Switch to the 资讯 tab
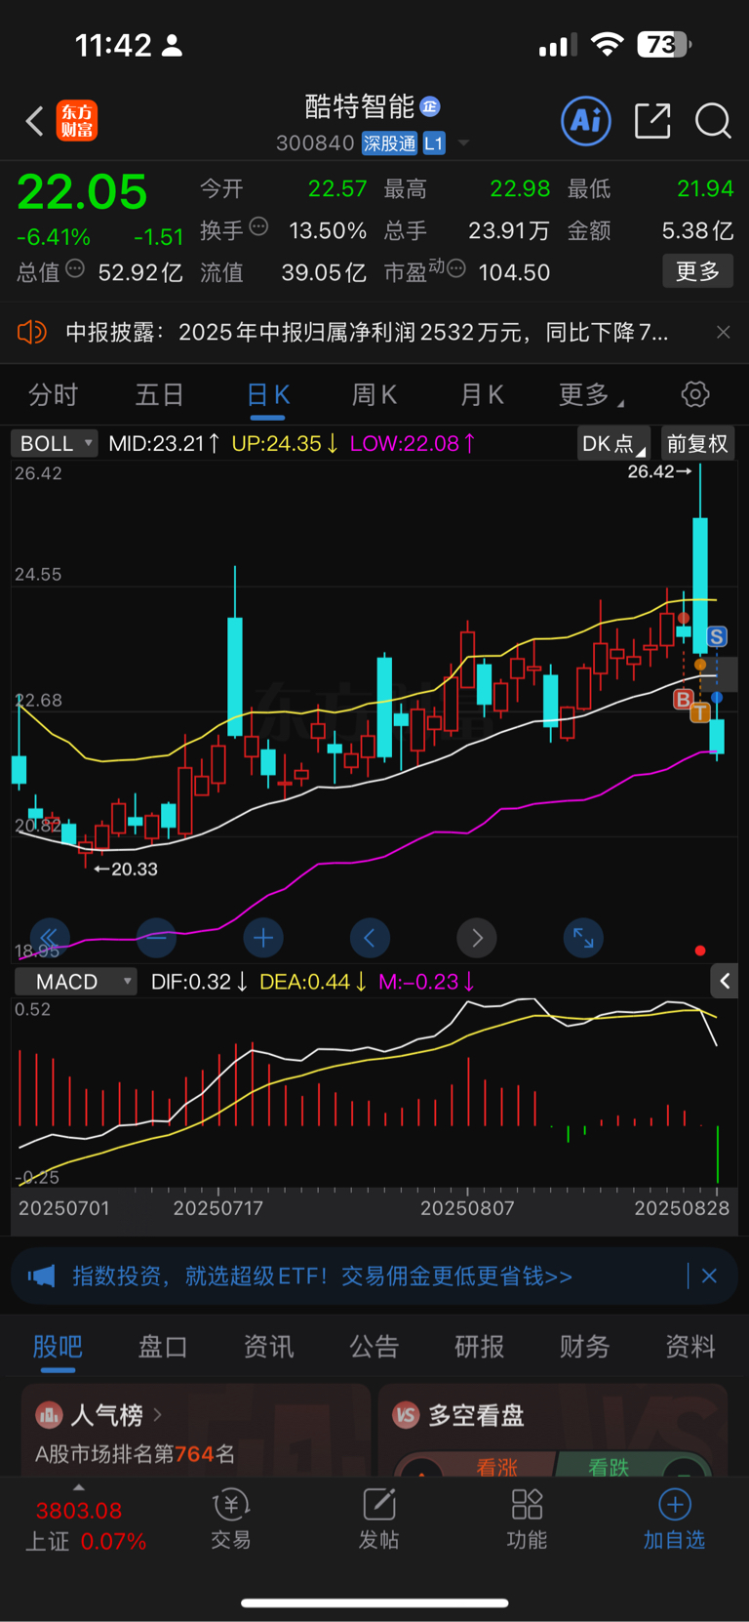Screen dimensions: 749x1622 (x=268, y=1347)
